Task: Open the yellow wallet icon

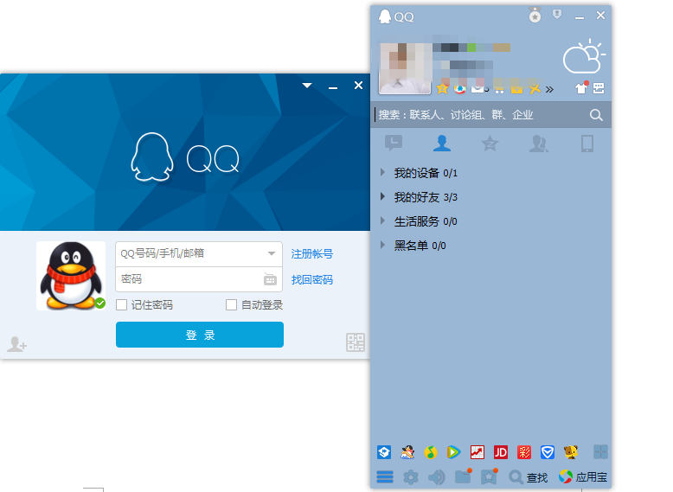Action: [516, 89]
